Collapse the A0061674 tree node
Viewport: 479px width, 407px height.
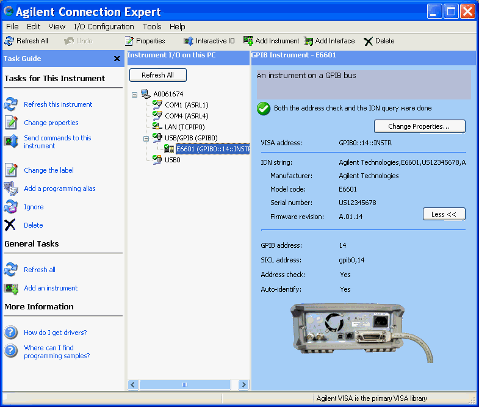click(134, 95)
